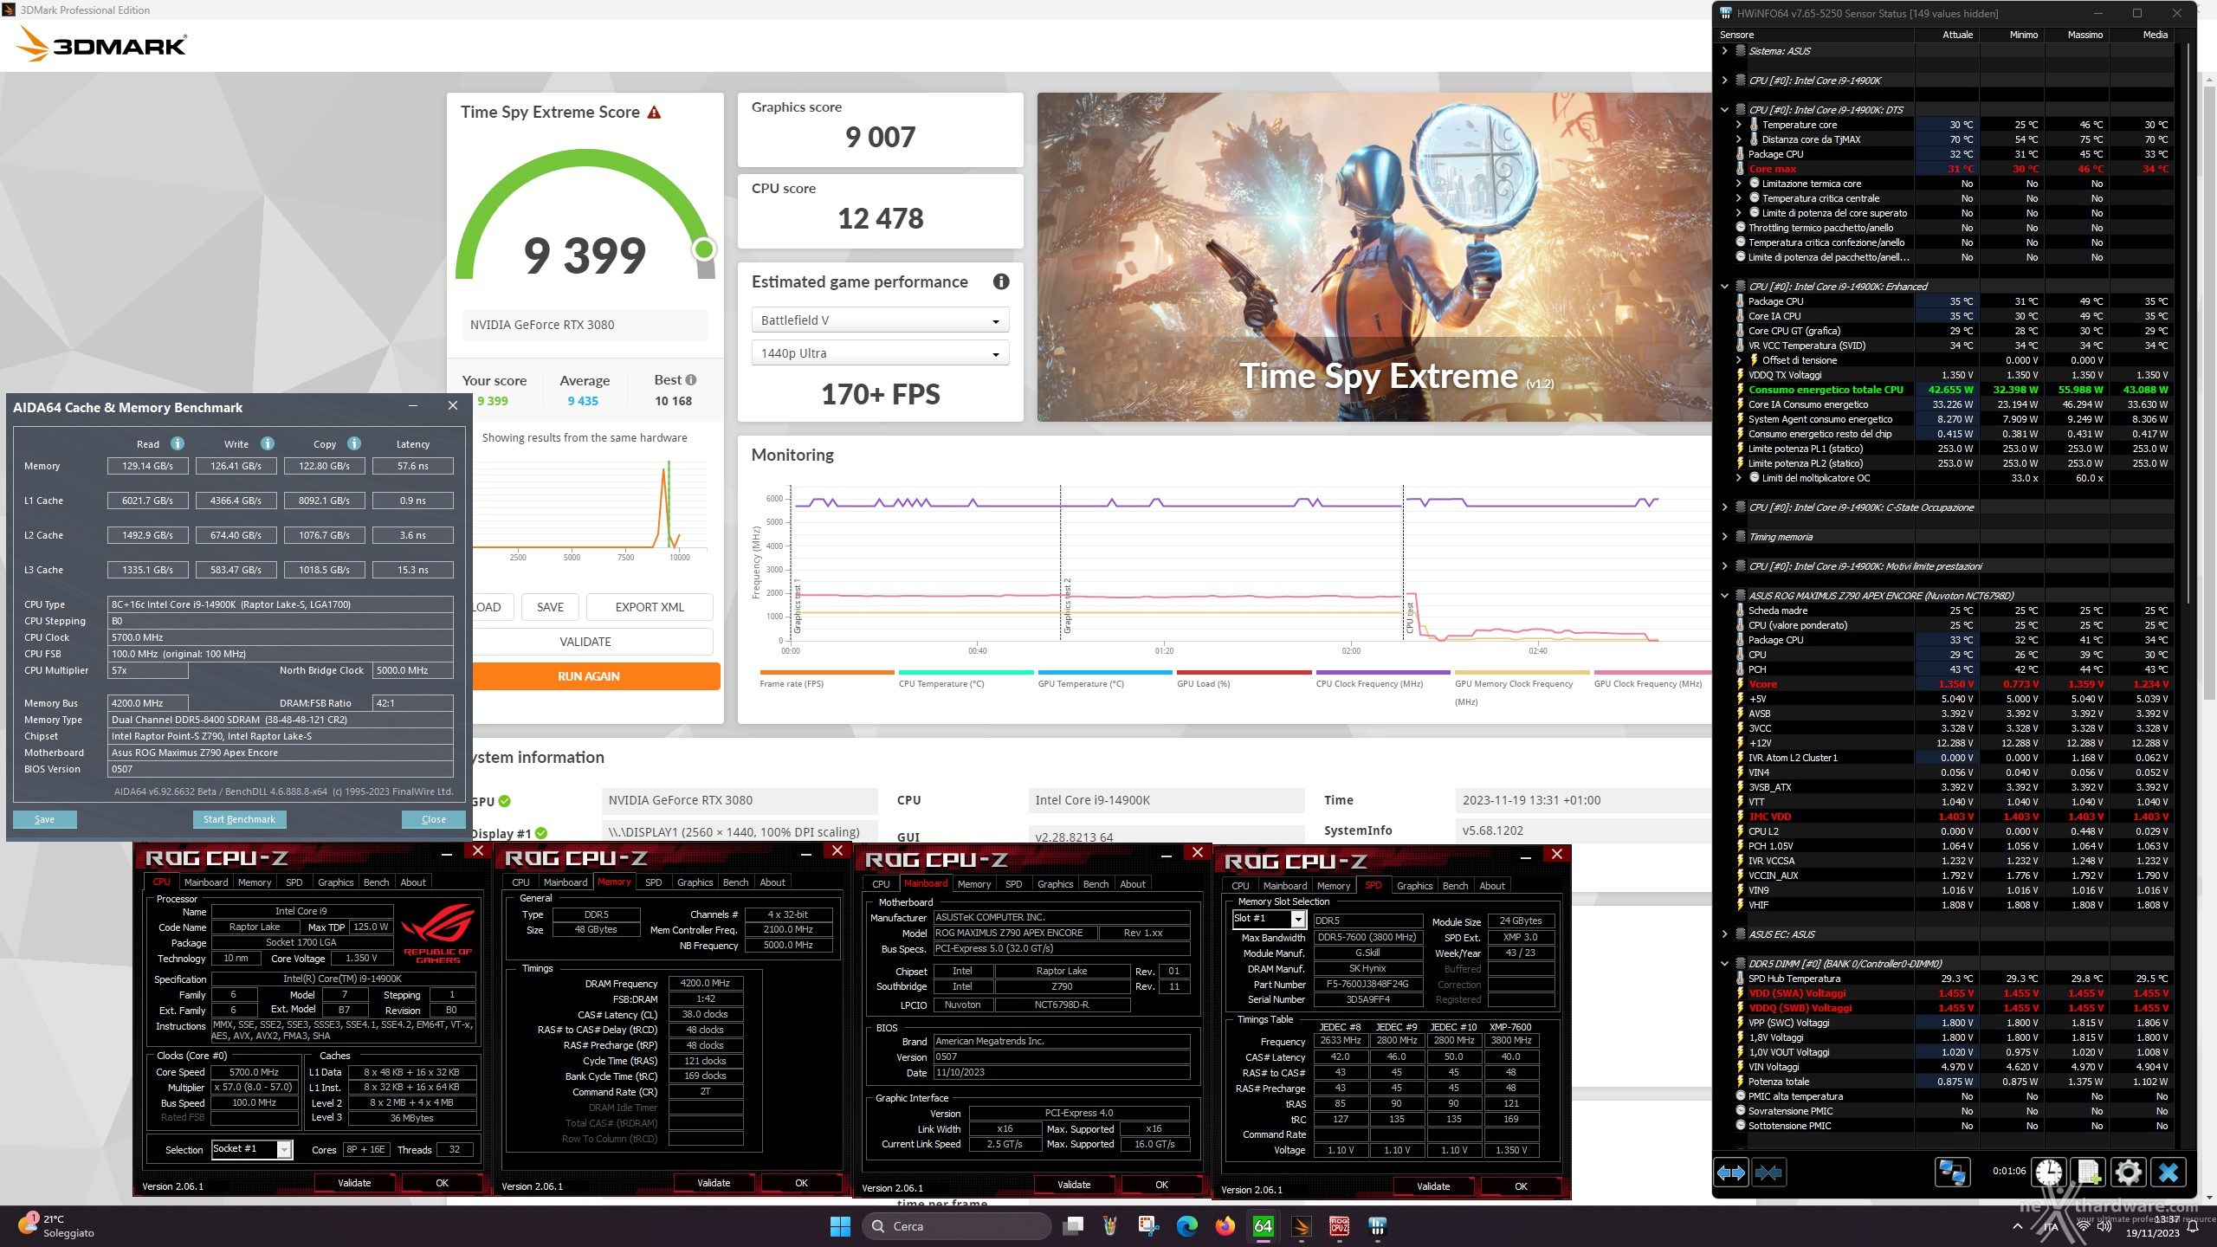Open About tab in CPU-Z SPD window

[x=1491, y=886]
